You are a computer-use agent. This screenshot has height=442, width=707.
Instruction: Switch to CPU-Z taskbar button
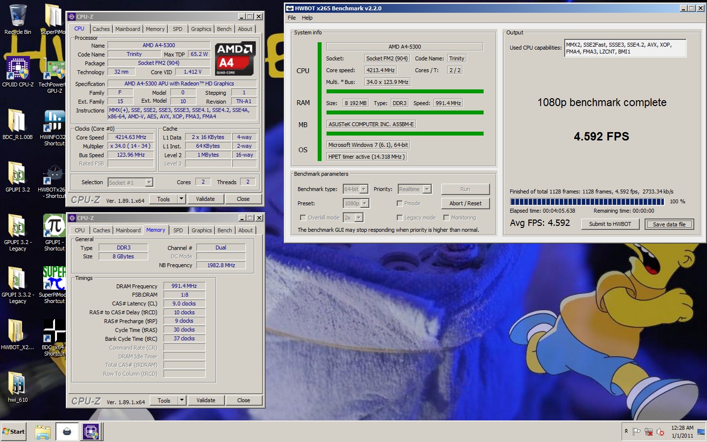pos(91,432)
